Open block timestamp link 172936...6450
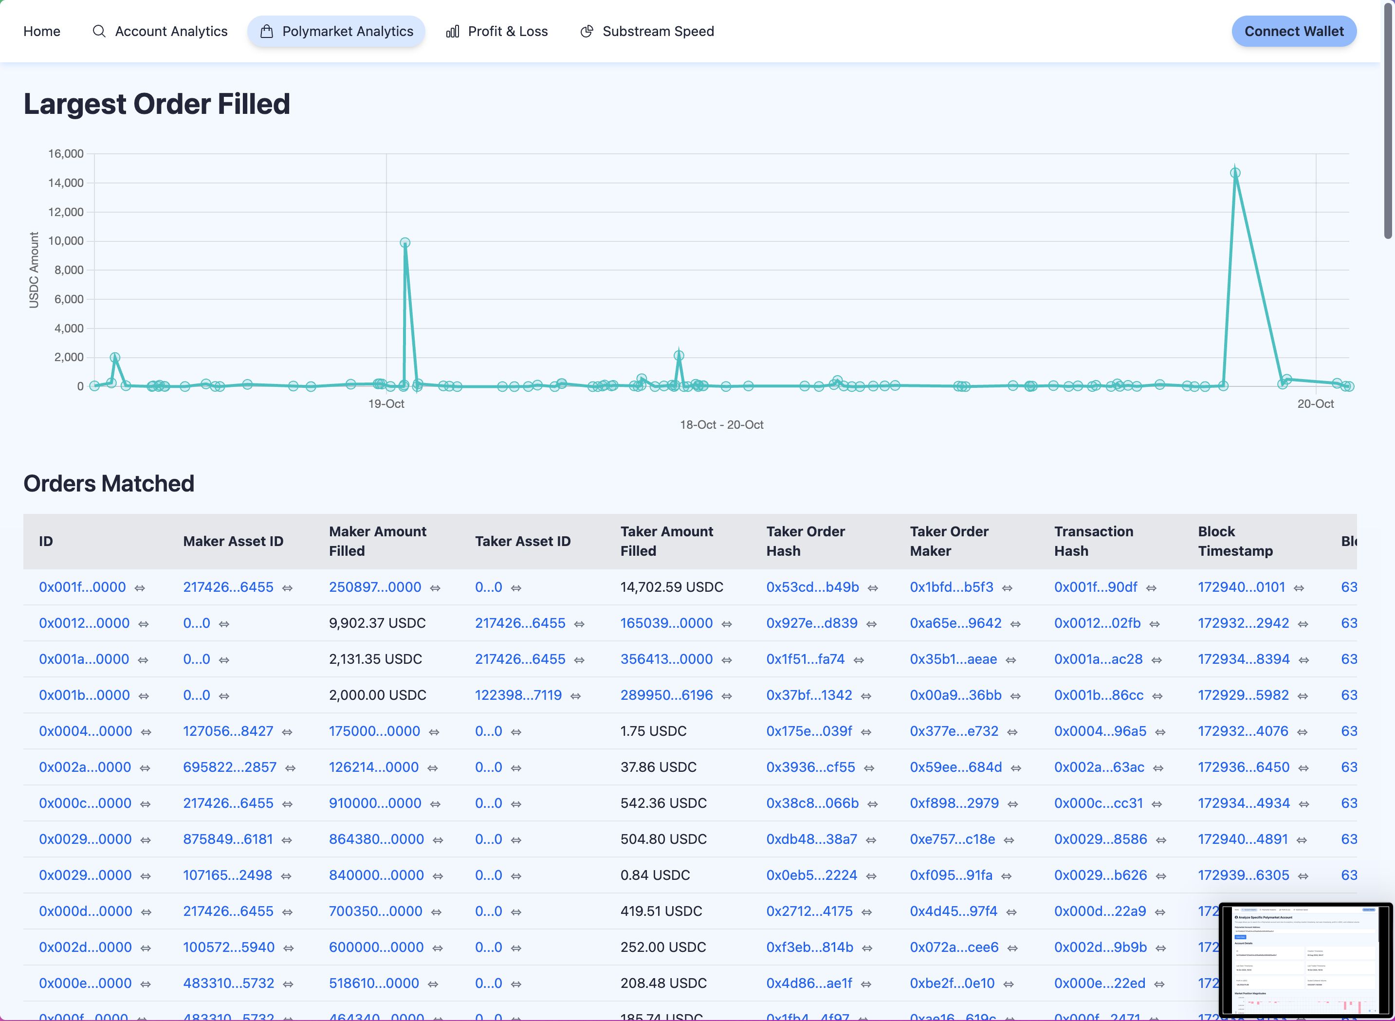 [x=1244, y=767]
